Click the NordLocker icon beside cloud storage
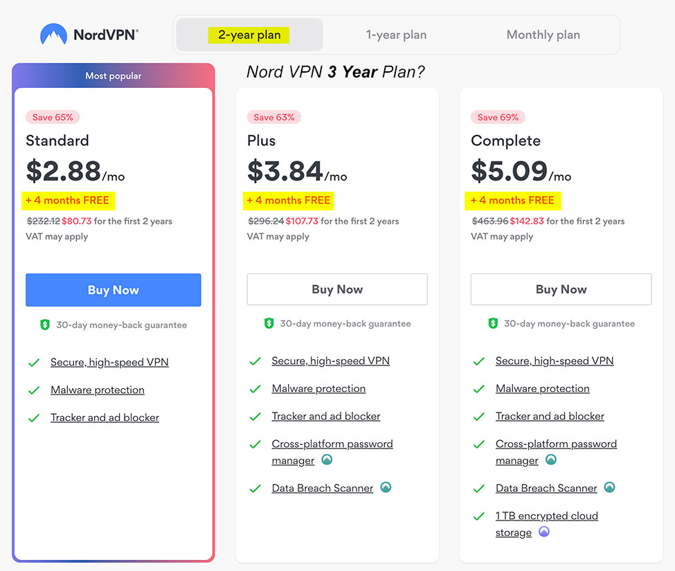Viewport: 675px width, 571px height. coord(544,532)
